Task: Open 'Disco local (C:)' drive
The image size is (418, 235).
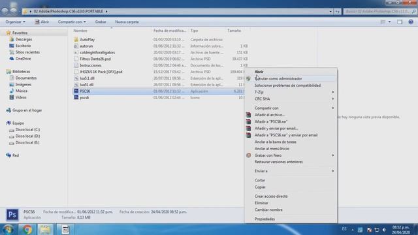Action: [x=27, y=130]
